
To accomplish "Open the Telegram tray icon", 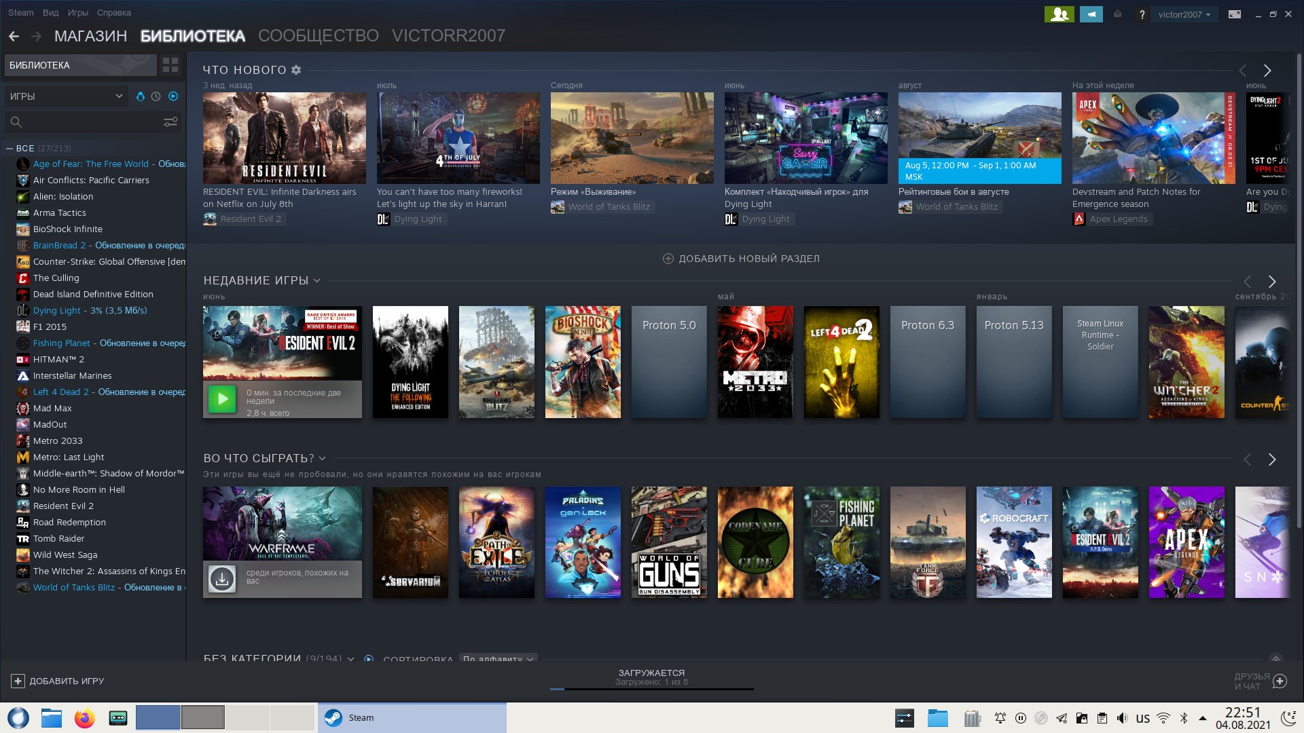I will click(x=1061, y=718).
